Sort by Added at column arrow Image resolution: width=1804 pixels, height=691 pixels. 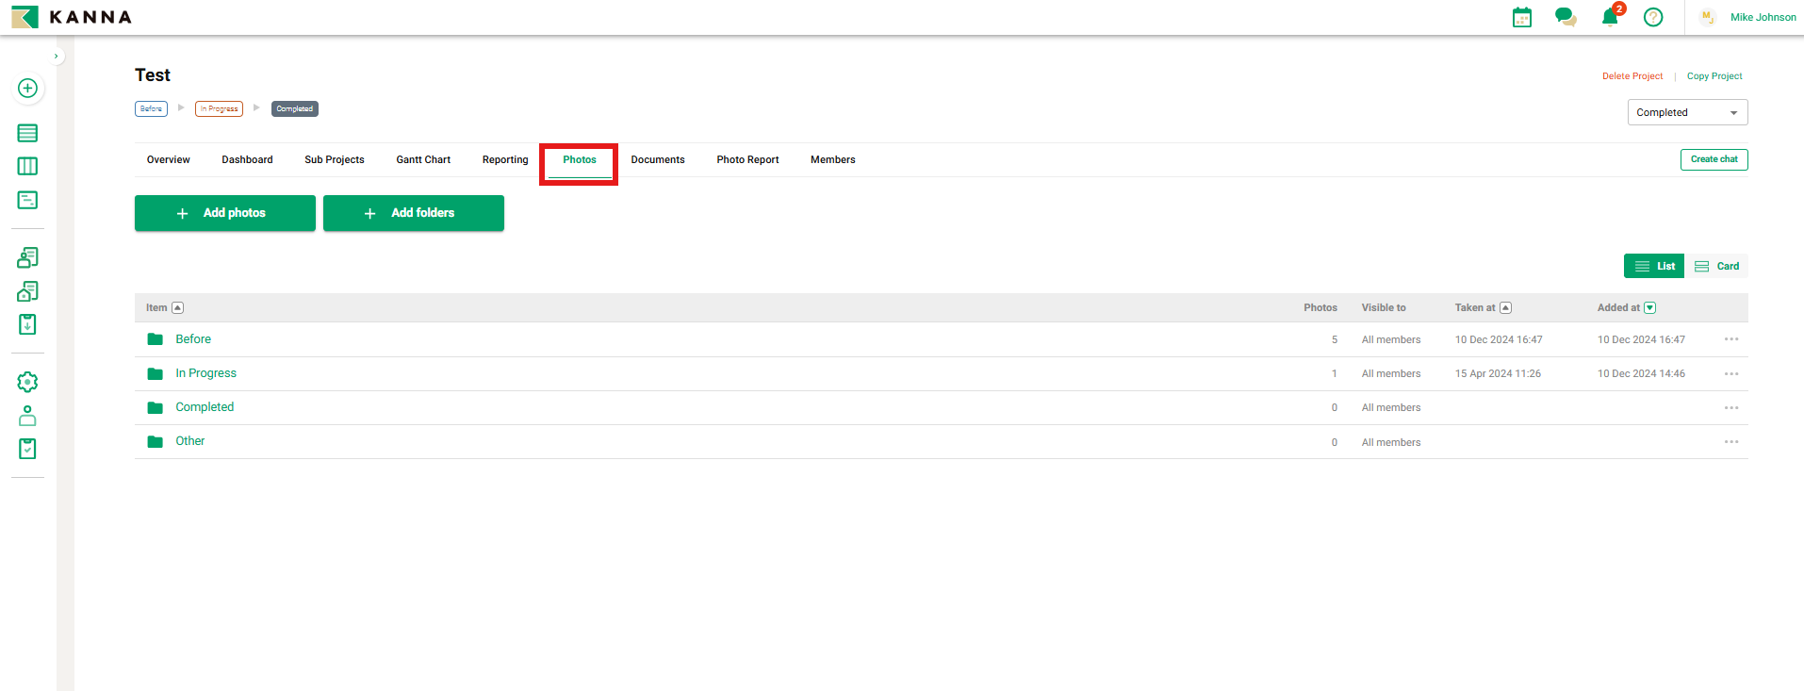(1649, 307)
